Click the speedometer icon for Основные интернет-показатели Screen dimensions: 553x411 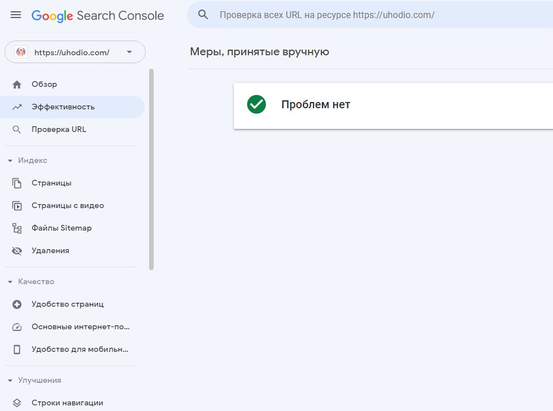[17, 327]
